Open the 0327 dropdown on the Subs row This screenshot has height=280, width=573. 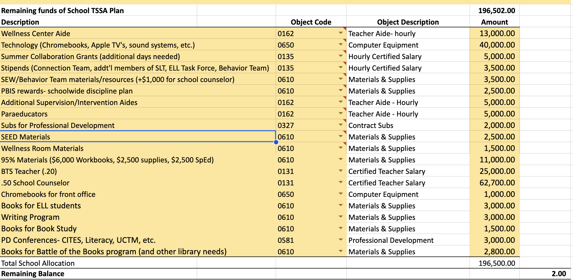pyautogui.click(x=340, y=125)
